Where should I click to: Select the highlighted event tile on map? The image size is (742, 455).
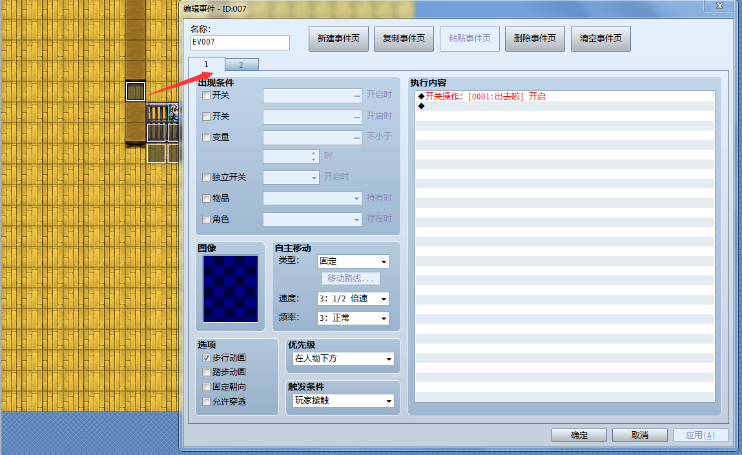(136, 91)
